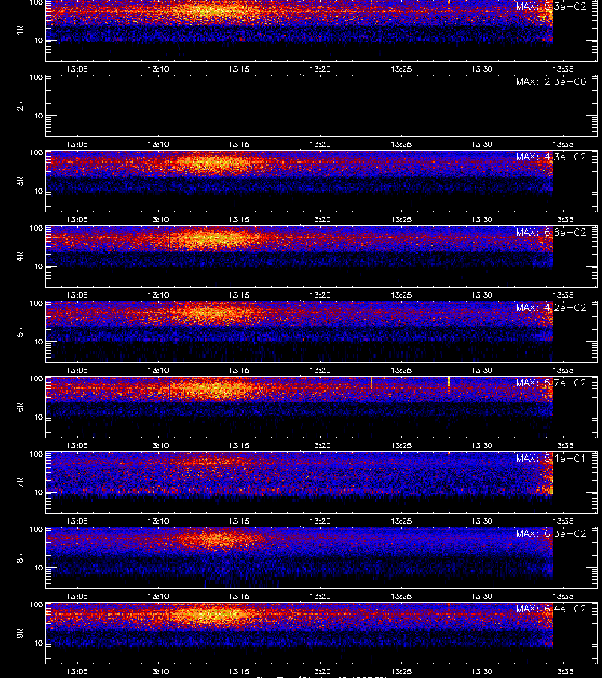602x678 pixels.
Task: Click the 5R panel axis label
Action: pyautogui.click(x=20, y=332)
